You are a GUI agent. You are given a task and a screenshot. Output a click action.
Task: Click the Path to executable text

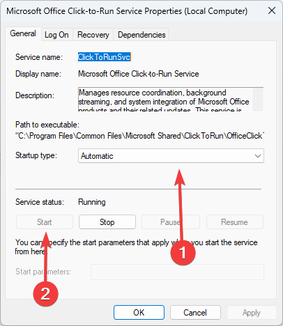point(139,136)
